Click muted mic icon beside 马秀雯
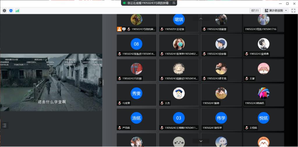This screenshot has height=147, width=298. click(x=119, y=103)
